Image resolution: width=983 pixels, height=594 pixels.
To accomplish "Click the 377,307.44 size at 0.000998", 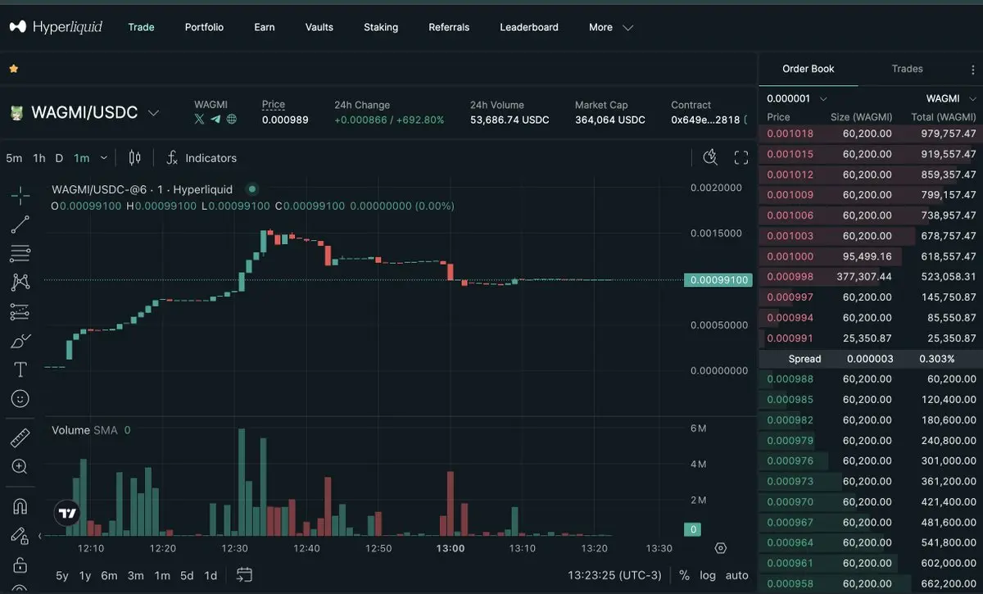I will click(863, 277).
